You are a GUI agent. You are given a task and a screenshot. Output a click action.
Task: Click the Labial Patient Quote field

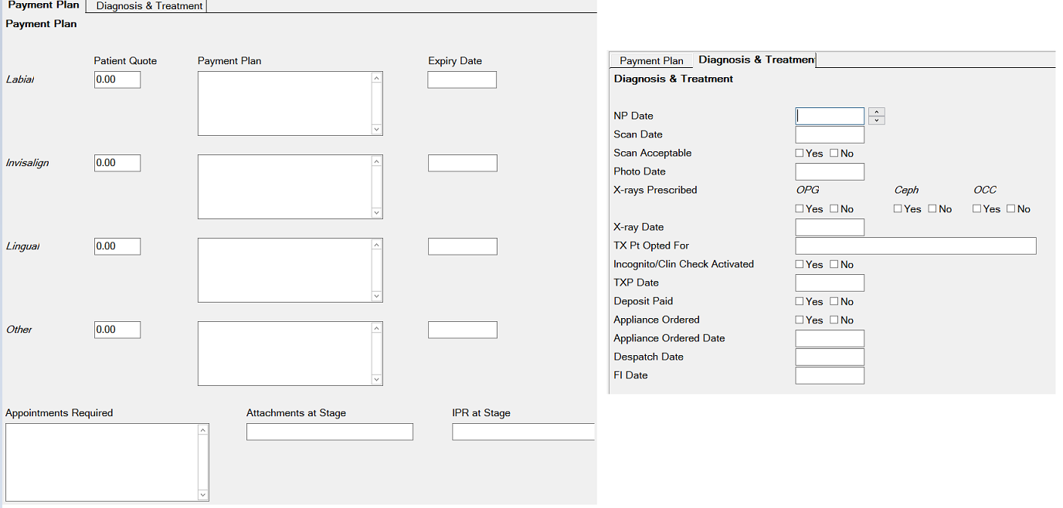click(117, 79)
